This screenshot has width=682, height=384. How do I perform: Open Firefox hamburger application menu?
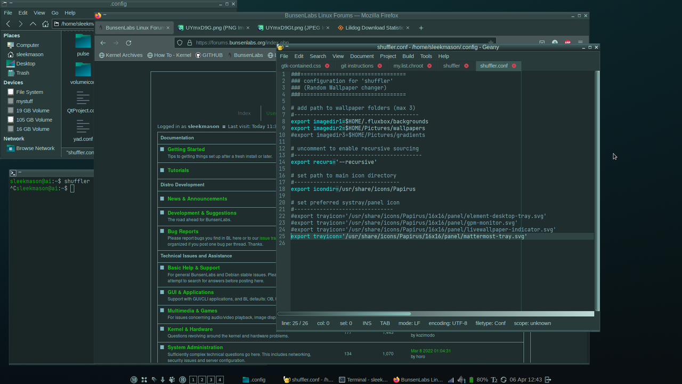coord(580,43)
